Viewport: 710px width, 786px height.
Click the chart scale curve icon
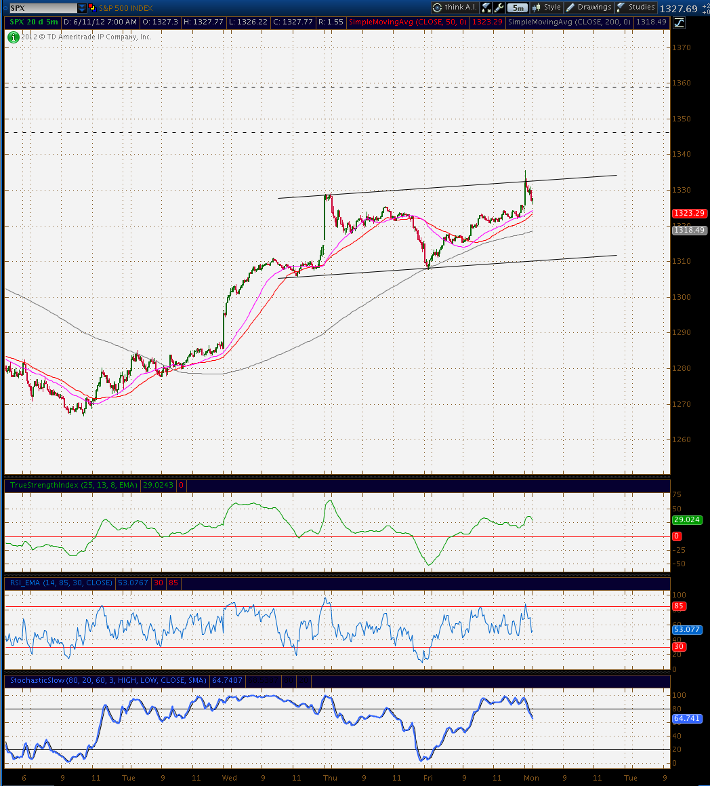pos(679,22)
